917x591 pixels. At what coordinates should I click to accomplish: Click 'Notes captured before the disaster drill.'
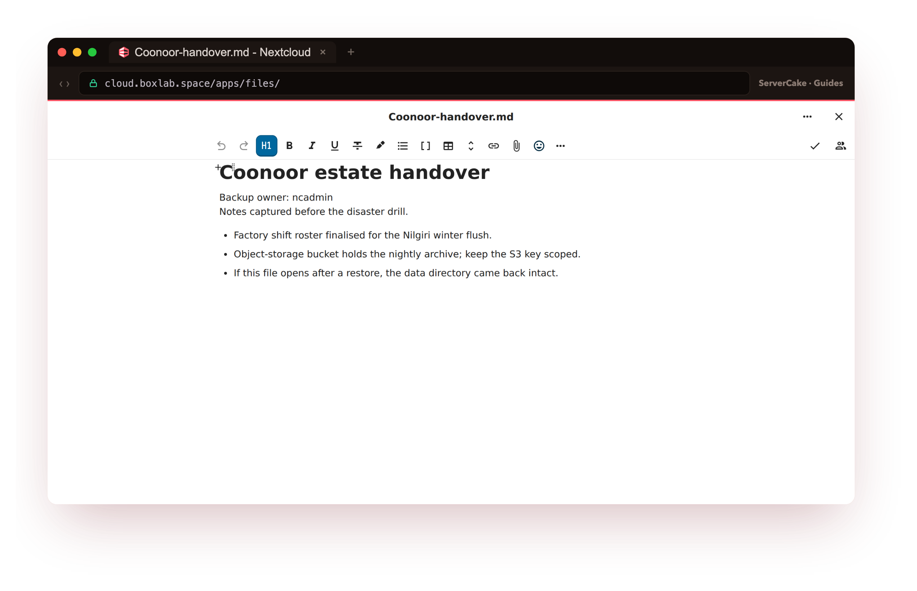(x=313, y=211)
